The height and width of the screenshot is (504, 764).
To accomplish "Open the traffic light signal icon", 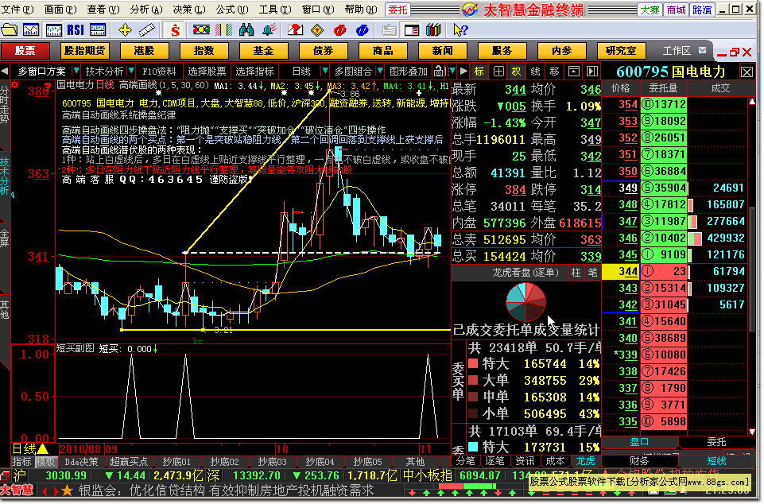I will pos(201,30).
